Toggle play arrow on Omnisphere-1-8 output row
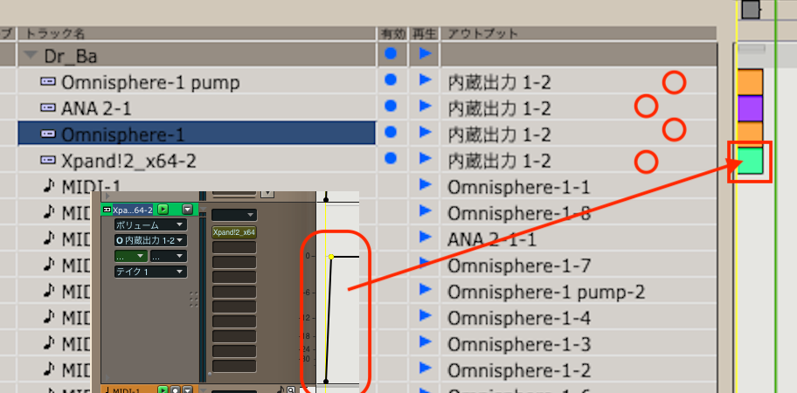797x393 pixels. coord(425,211)
